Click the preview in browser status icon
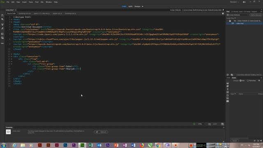Viewport: 263px width, 148px height. pos(222,124)
